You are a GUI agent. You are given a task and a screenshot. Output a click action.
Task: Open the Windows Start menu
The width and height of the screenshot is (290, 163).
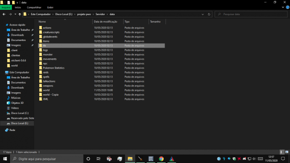click(x=5, y=159)
